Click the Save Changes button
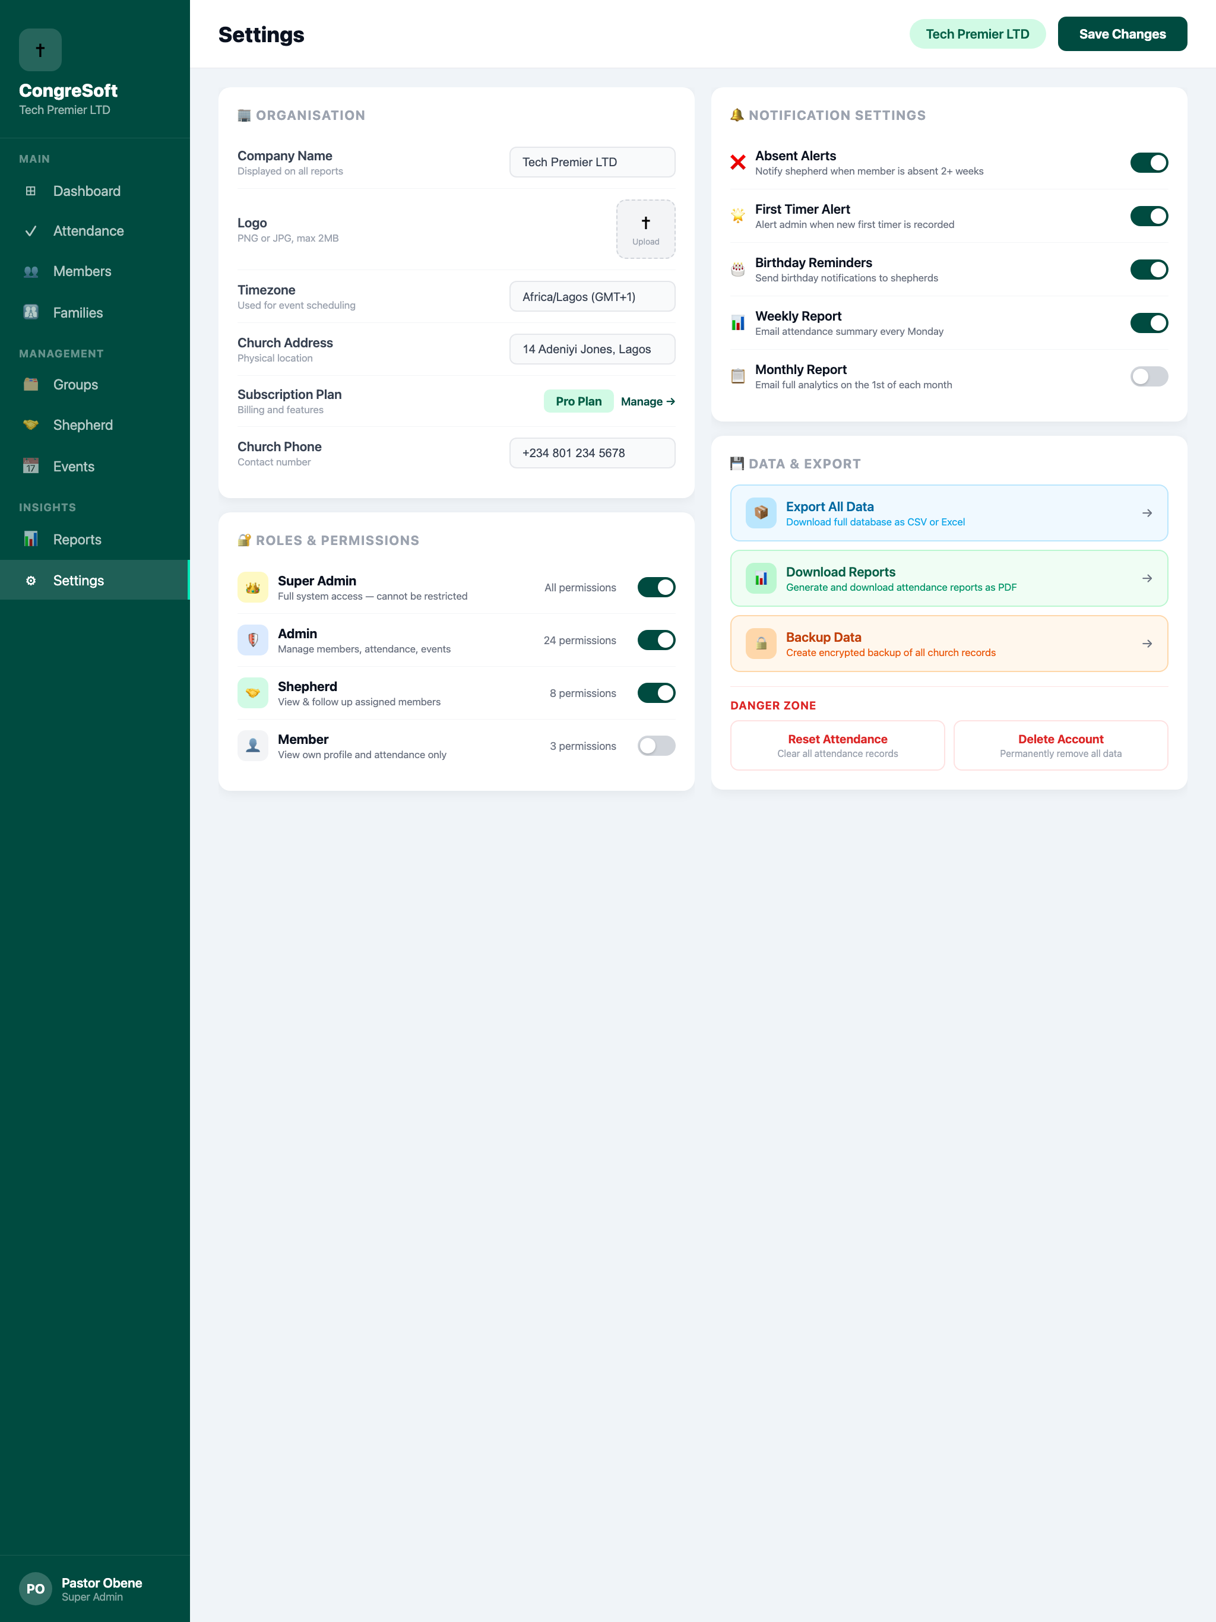 coord(1122,34)
